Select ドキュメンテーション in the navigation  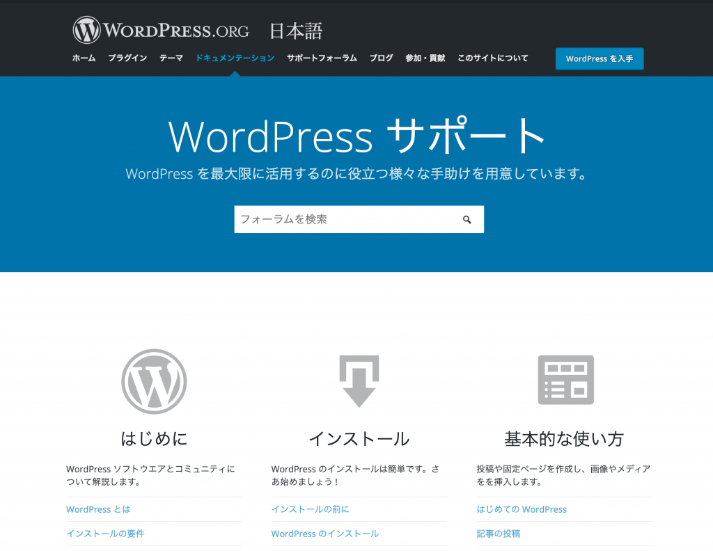pos(235,58)
